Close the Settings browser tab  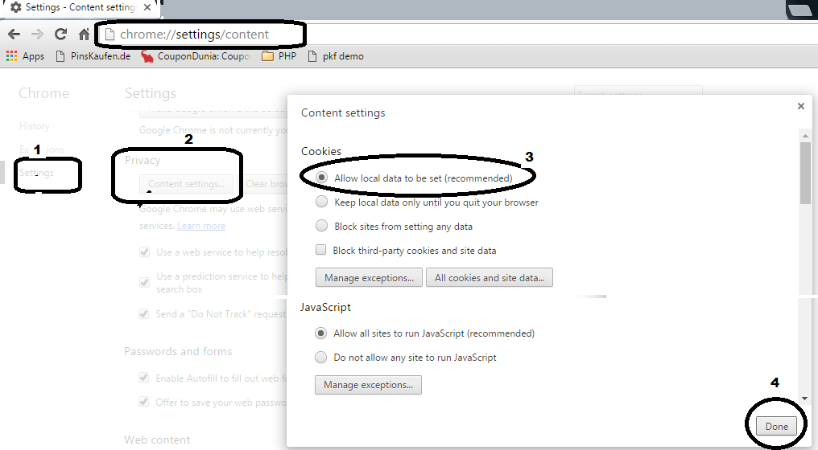(x=147, y=7)
